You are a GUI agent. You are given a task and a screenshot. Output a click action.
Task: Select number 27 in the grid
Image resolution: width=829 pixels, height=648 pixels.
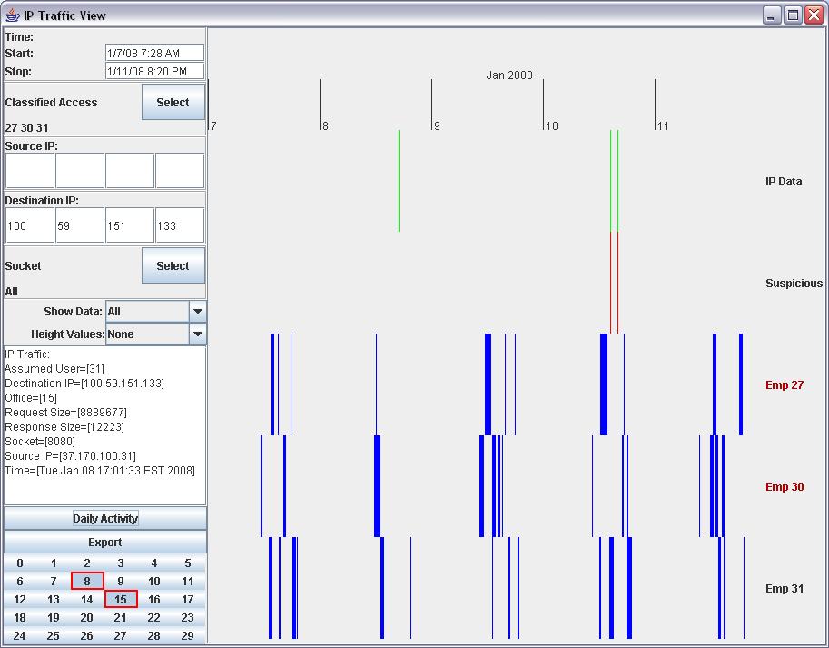coord(121,635)
